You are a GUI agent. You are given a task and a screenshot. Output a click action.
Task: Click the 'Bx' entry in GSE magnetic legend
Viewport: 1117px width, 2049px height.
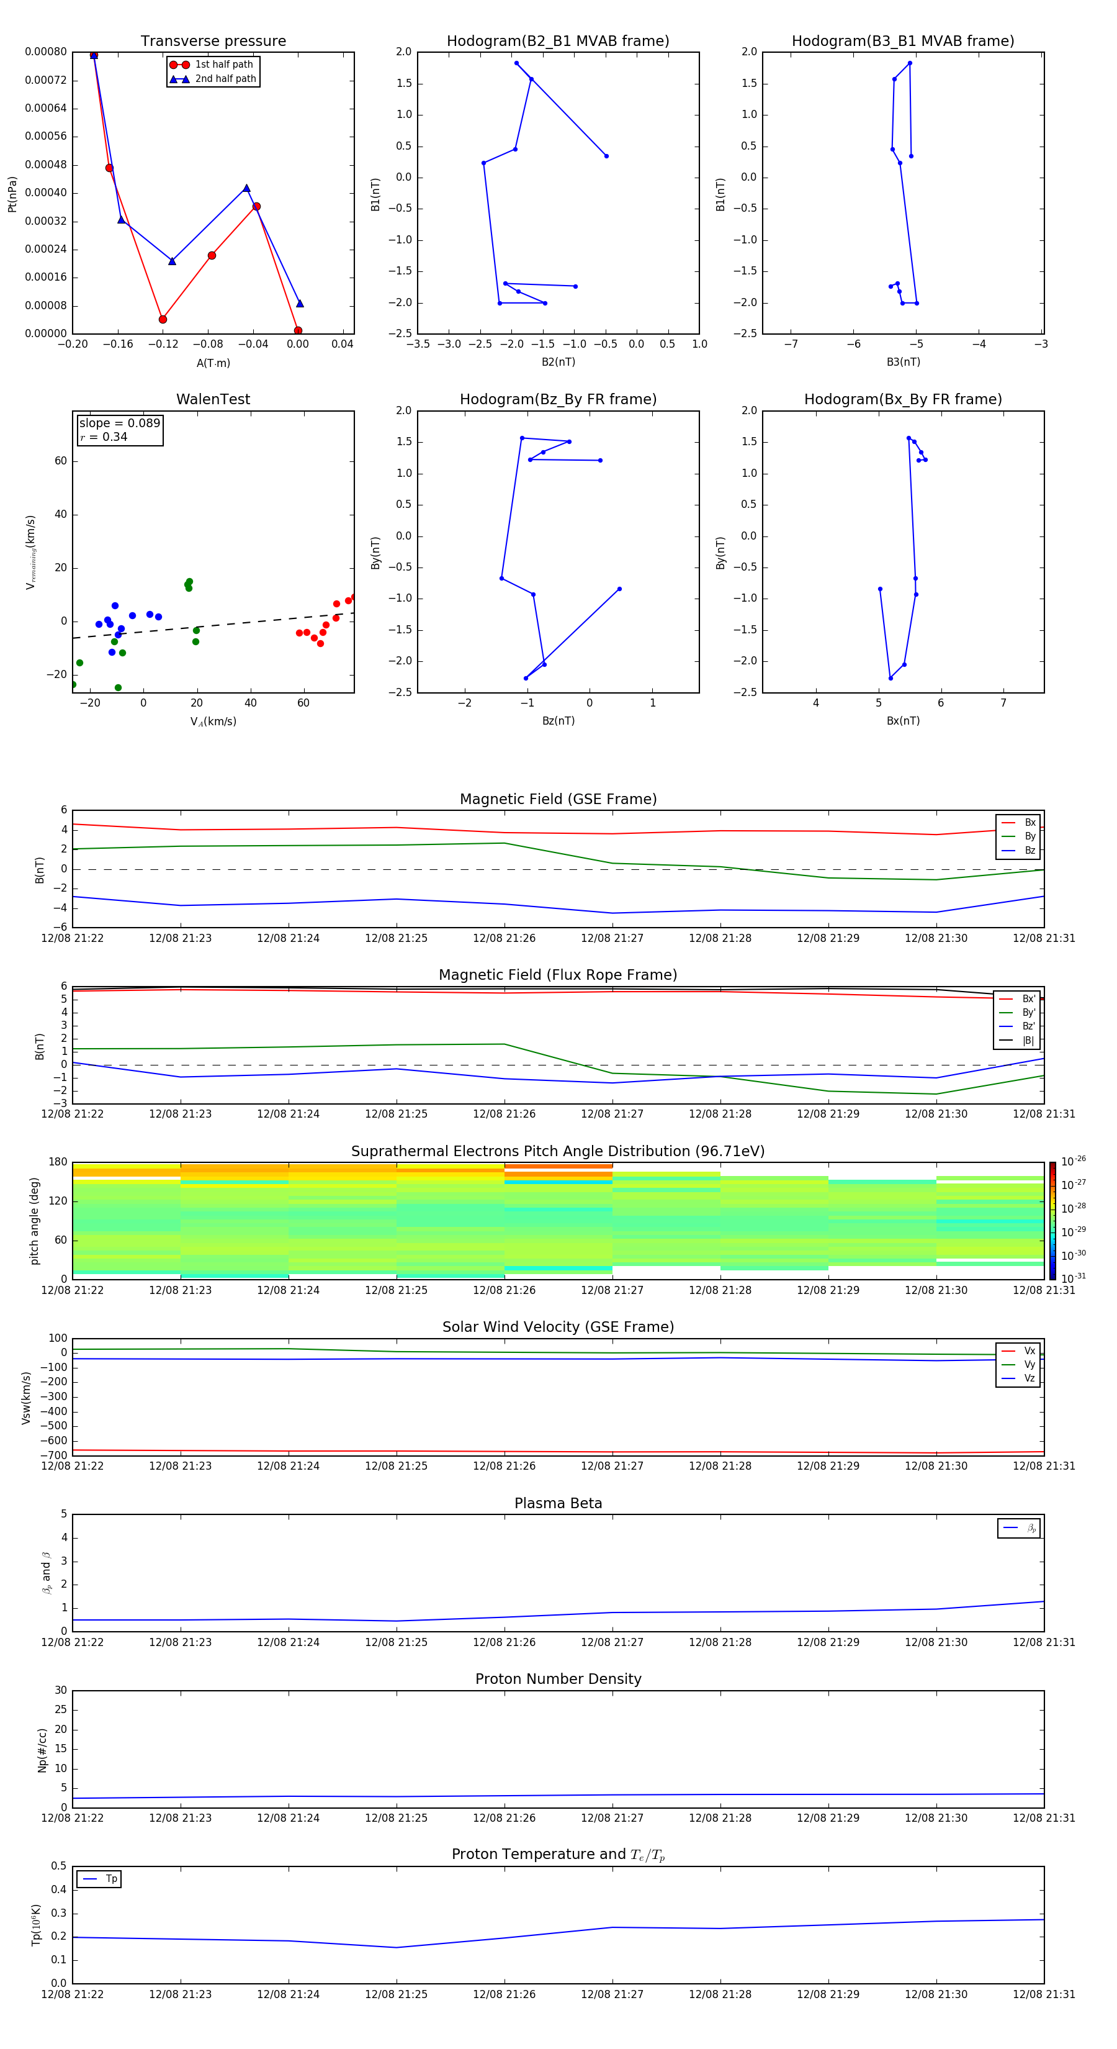pyautogui.click(x=1018, y=823)
